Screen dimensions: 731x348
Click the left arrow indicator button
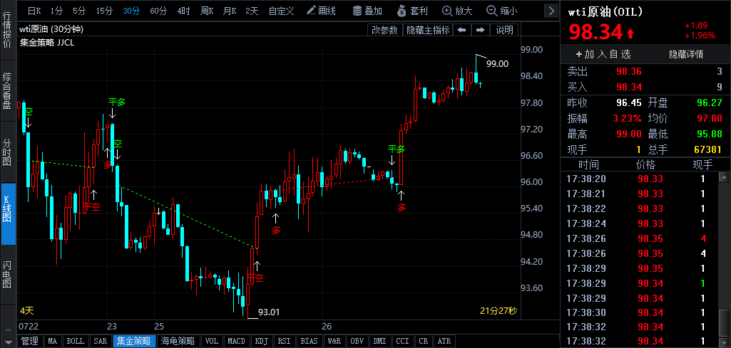(x=461, y=30)
